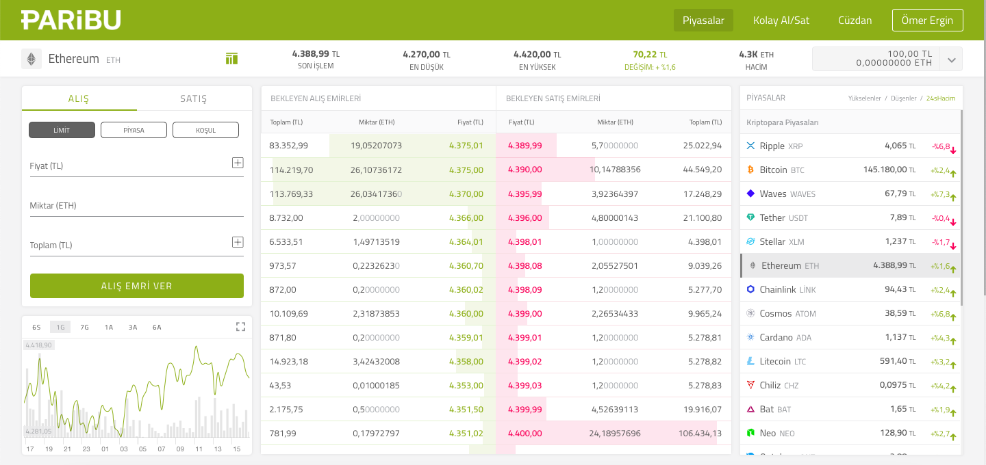Click the plus icon beside Fiyat (TL)
Image resolution: width=986 pixels, height=465 pixels.
coord(238,163)
